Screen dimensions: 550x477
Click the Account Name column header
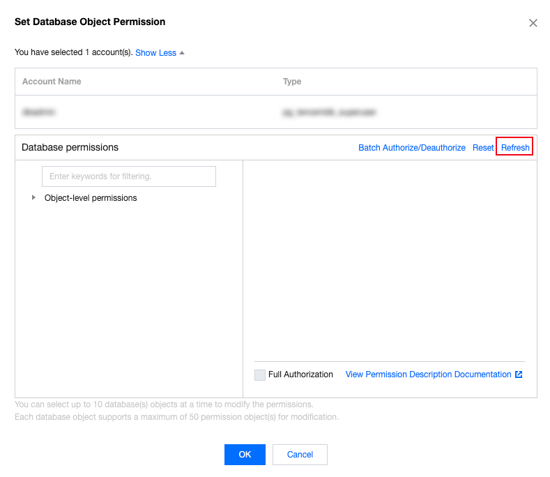52,82
